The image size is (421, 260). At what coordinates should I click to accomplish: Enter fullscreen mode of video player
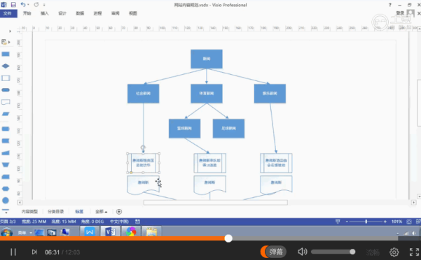click(x=414, y=252)
